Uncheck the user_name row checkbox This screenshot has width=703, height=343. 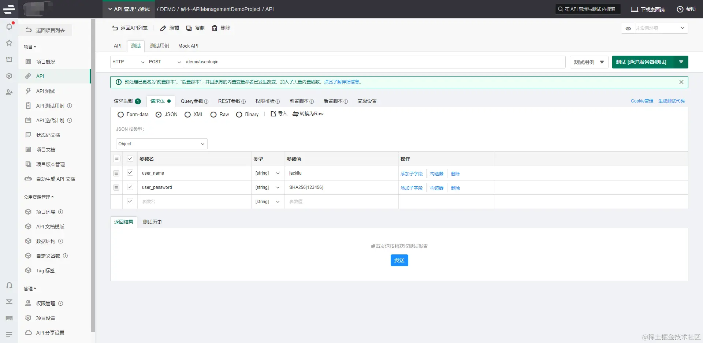[130, 173]
